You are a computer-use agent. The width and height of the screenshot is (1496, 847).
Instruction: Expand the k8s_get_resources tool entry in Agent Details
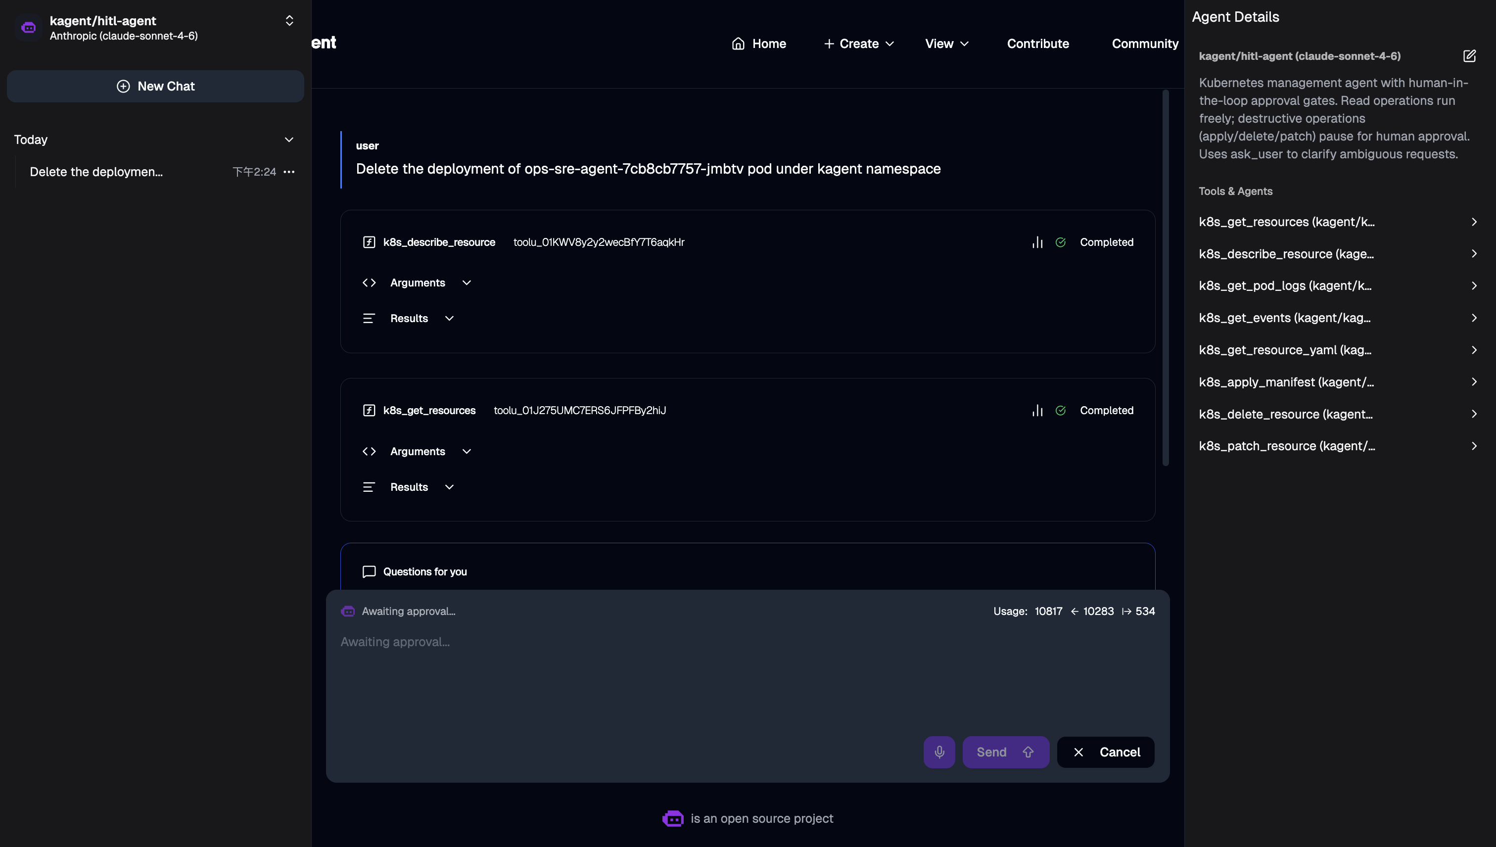click(1338, 222)
